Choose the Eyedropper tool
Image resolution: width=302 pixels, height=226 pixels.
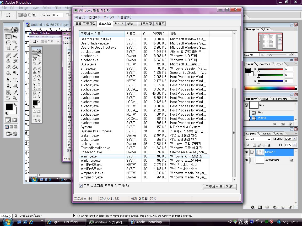pyautogui.click(x=15, y=92)
